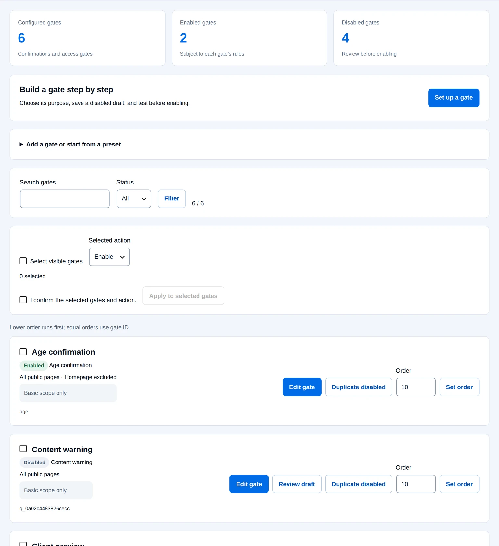Set order for the Age confirmation gate
This screenshot has height=546, width=499.
[459, 387]
